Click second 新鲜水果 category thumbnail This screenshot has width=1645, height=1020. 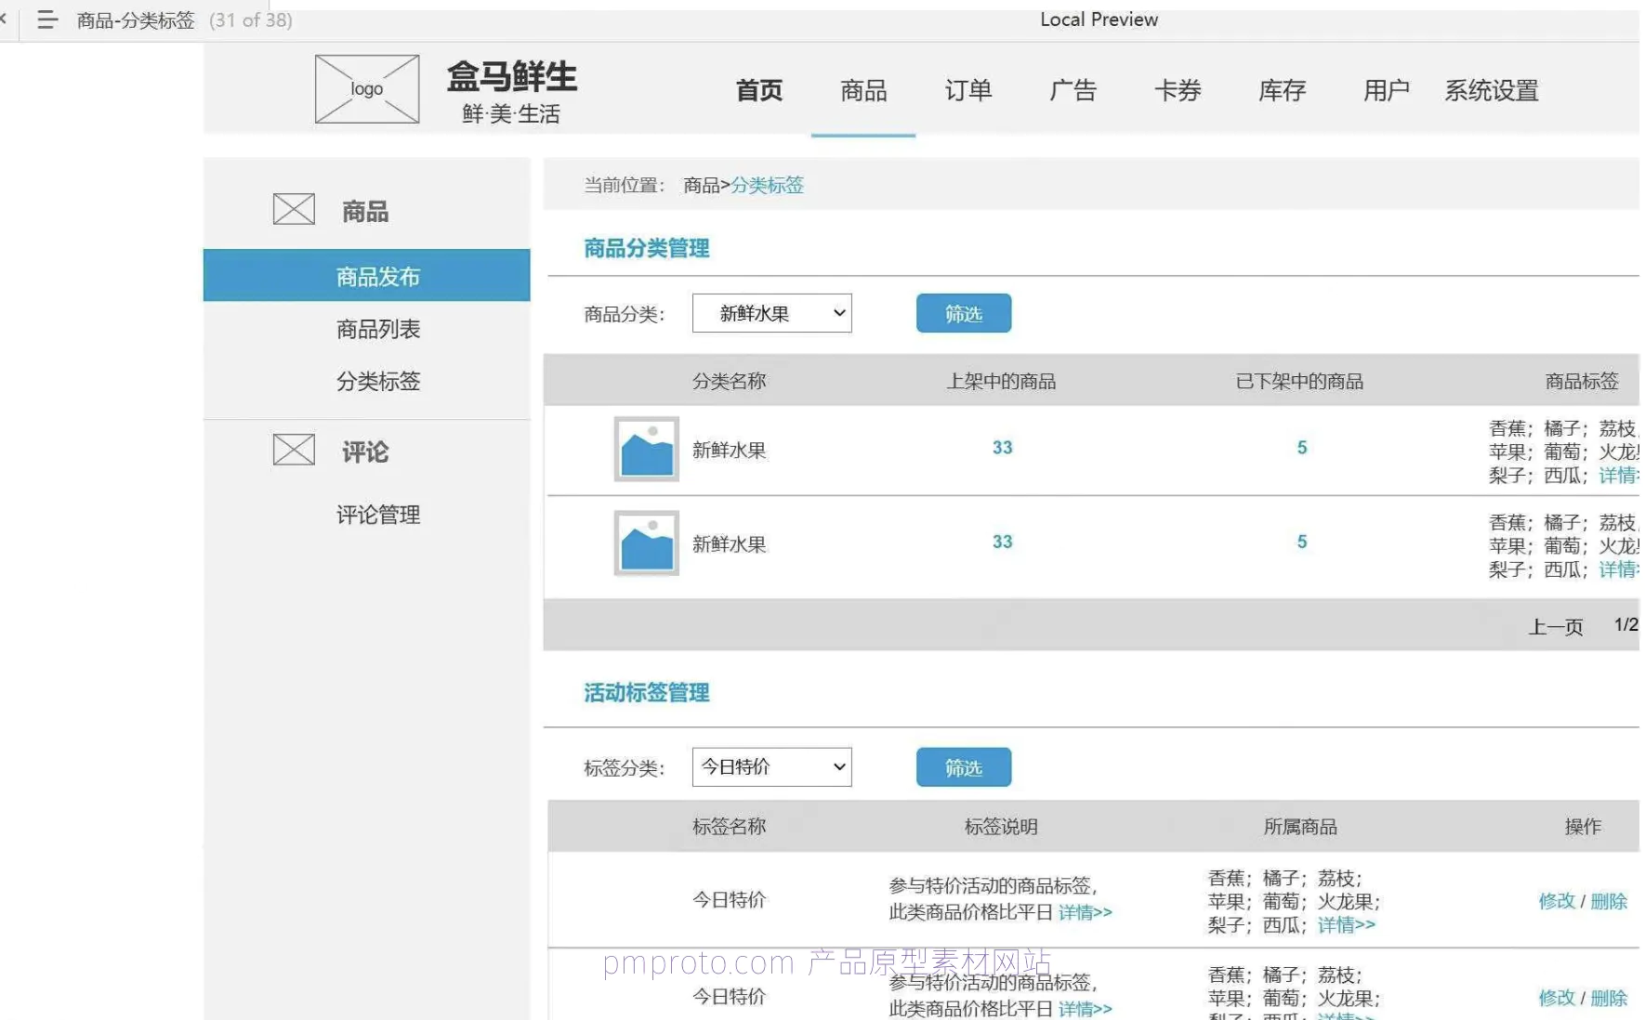647,543
